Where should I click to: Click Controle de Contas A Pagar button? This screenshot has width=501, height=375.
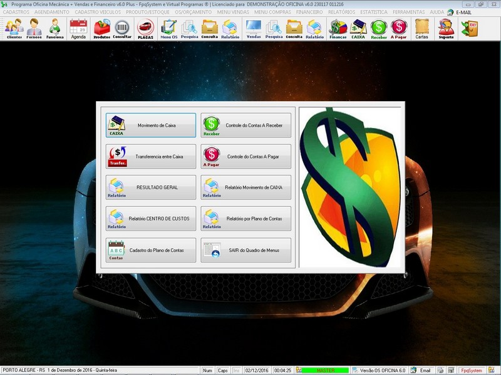[x=245, y=156]
